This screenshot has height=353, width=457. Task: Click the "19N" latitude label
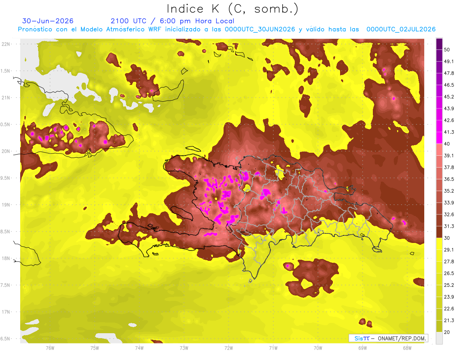(x=6, y=204)
